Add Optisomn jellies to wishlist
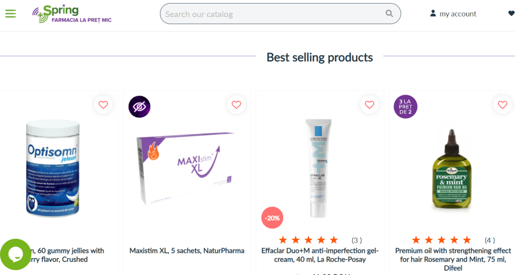The image size is (515, 275). pos(103,105)
